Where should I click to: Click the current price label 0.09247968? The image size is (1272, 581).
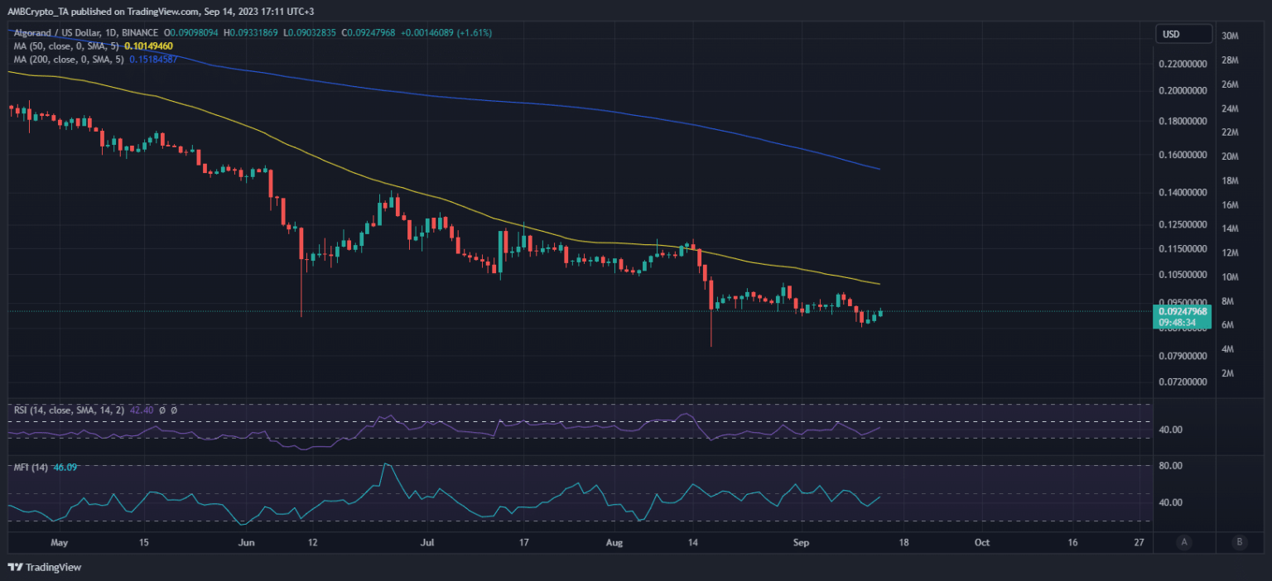(x=1184, y=311)
